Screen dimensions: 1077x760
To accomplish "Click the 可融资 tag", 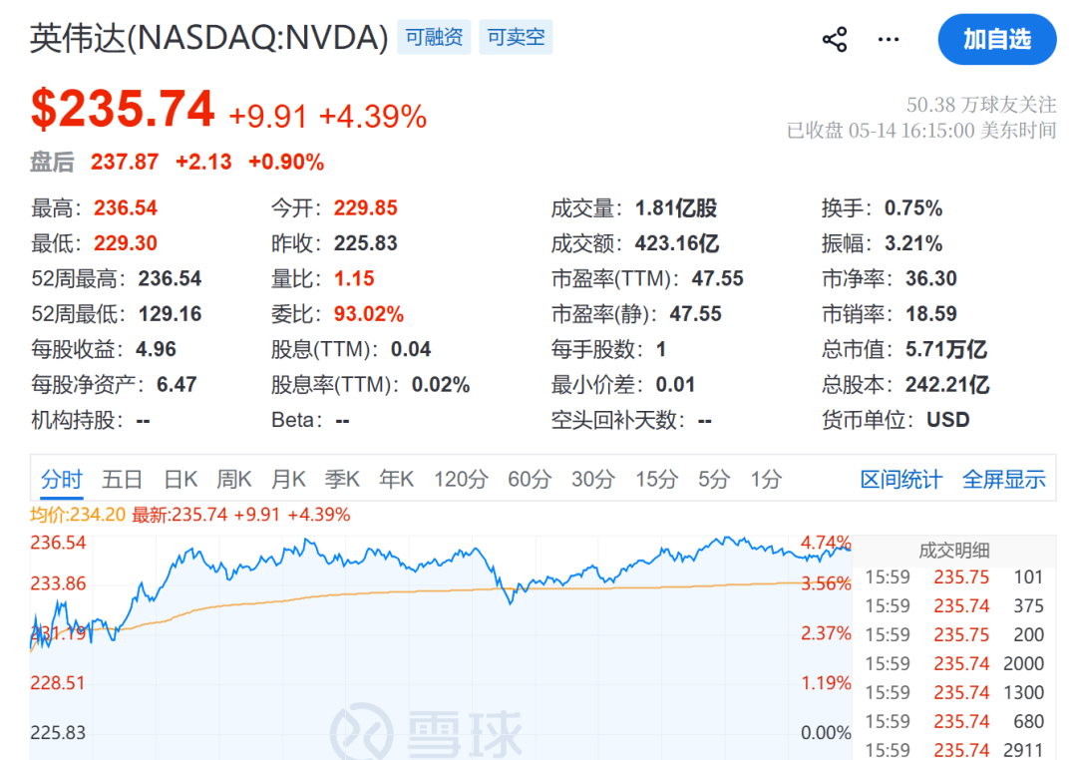I will 434,37.
